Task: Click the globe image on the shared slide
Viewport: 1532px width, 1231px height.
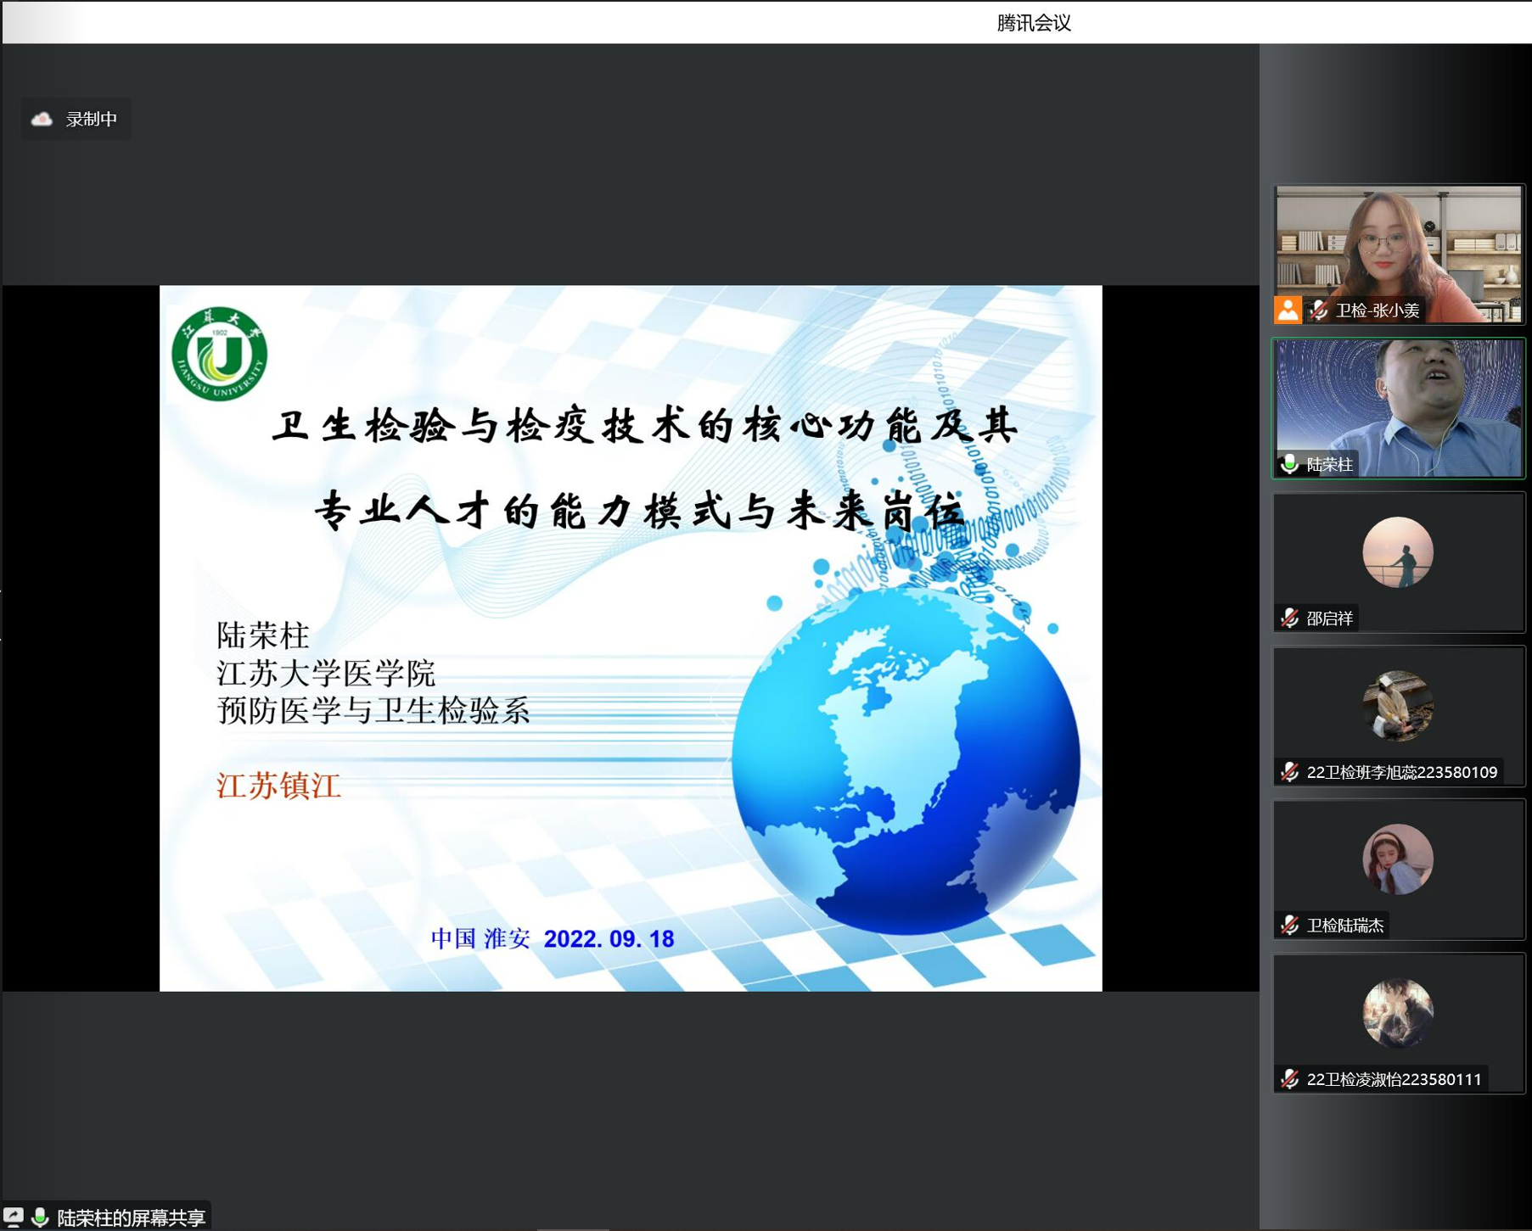Action: point(905,759)
